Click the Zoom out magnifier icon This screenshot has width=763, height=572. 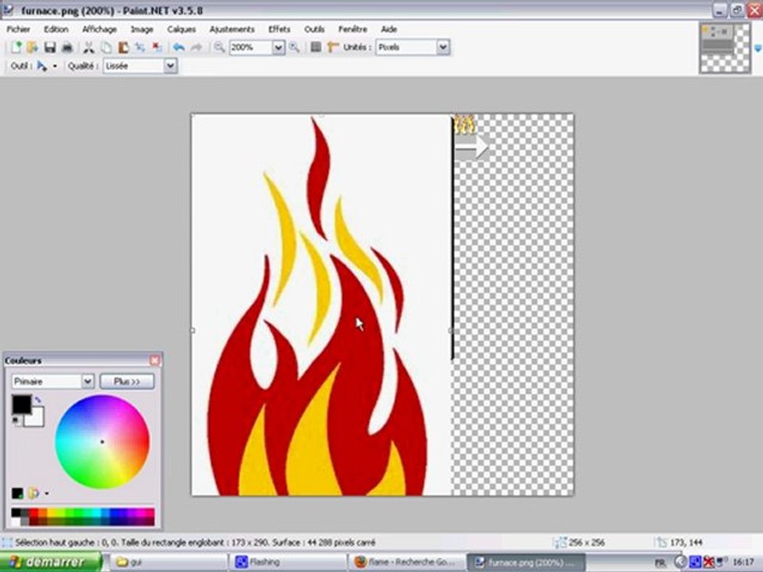219,47
